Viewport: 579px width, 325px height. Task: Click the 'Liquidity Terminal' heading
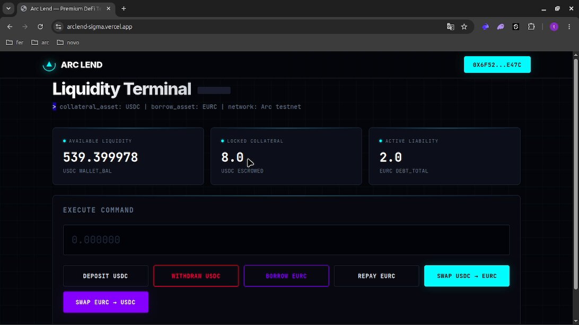click(x=122, y=89)
